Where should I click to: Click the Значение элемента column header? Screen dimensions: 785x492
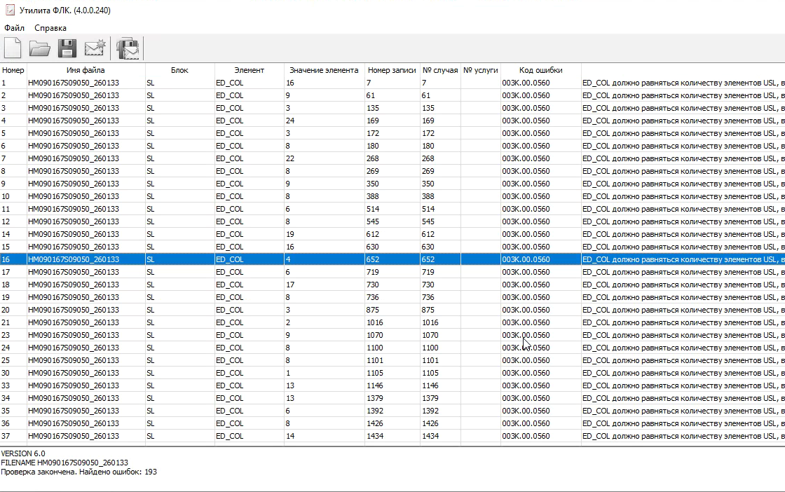click(324, 70)
